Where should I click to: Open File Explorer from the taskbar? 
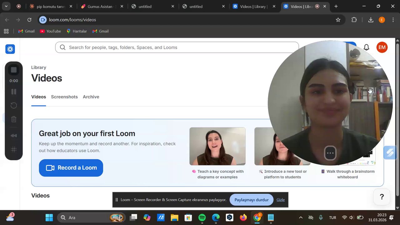174,217
